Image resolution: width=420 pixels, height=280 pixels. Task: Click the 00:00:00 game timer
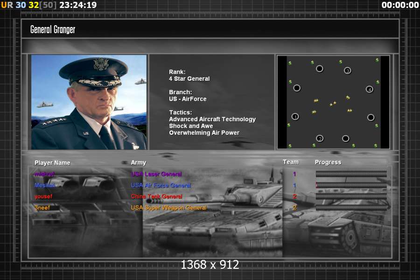(400, 5)
